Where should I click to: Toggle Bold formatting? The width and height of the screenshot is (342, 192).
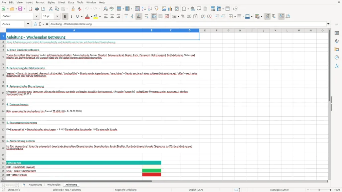tap(65, 16)
